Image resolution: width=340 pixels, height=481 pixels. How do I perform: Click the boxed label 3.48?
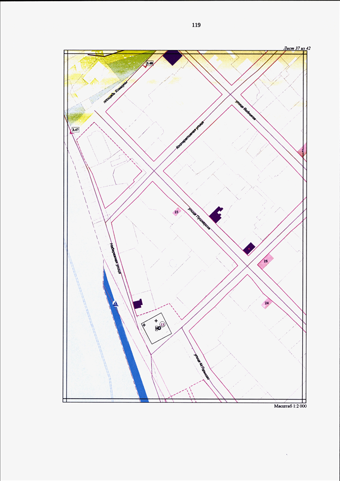click(150, 63)
